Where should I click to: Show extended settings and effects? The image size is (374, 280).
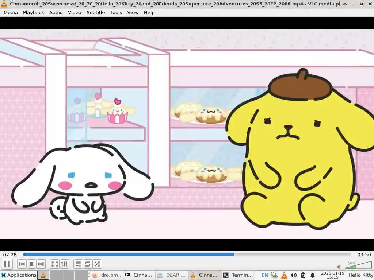pos(64,264)
